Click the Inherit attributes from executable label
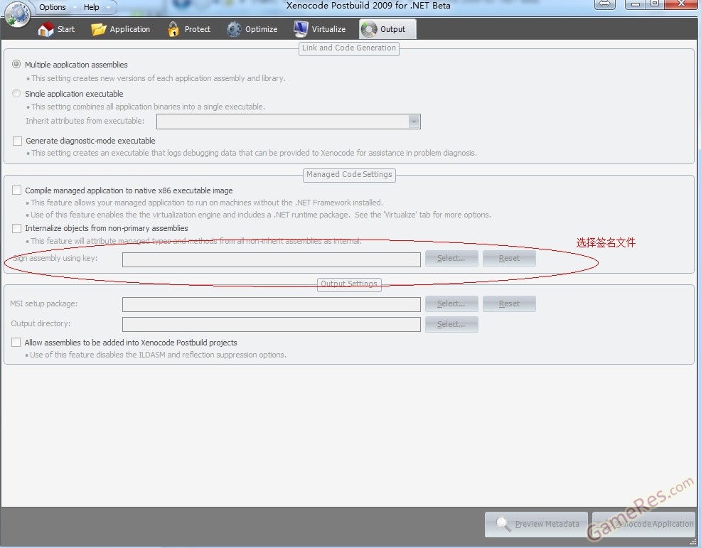This screenshot has width=701, height=548. [85, 121]
